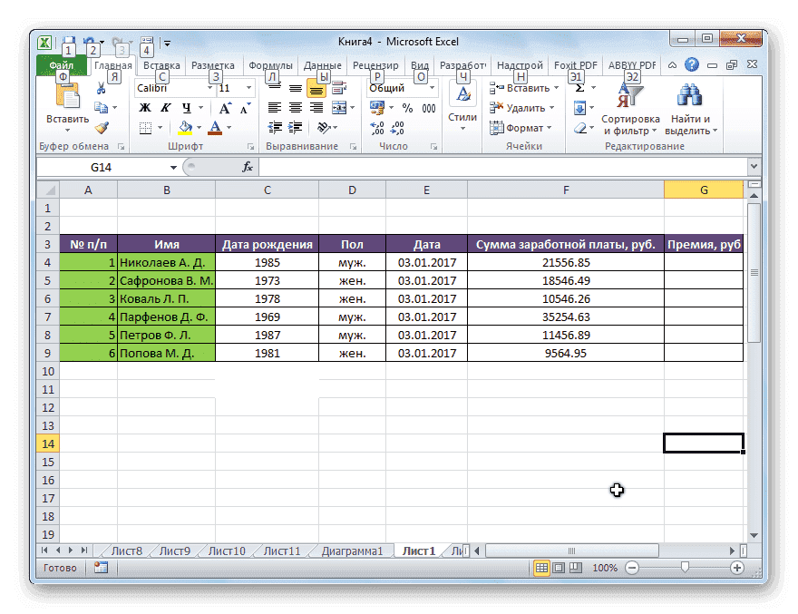The width and height of the screenshot is (798, 614).
Task: Click the Формат button in Ячейки group
Action: pos(516,128)
